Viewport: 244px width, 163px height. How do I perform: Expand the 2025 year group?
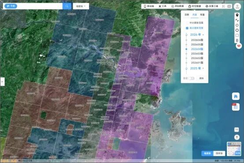(203, 68)
